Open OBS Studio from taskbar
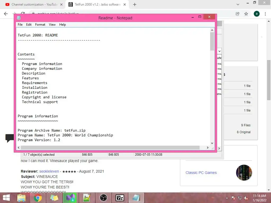The image size is (271, 203). (103, 198)
